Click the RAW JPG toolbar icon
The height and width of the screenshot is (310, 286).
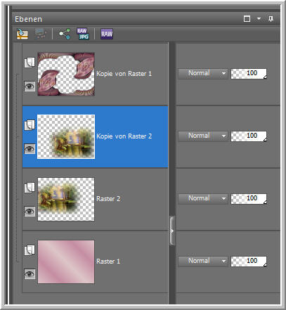[x=83, y=34]
